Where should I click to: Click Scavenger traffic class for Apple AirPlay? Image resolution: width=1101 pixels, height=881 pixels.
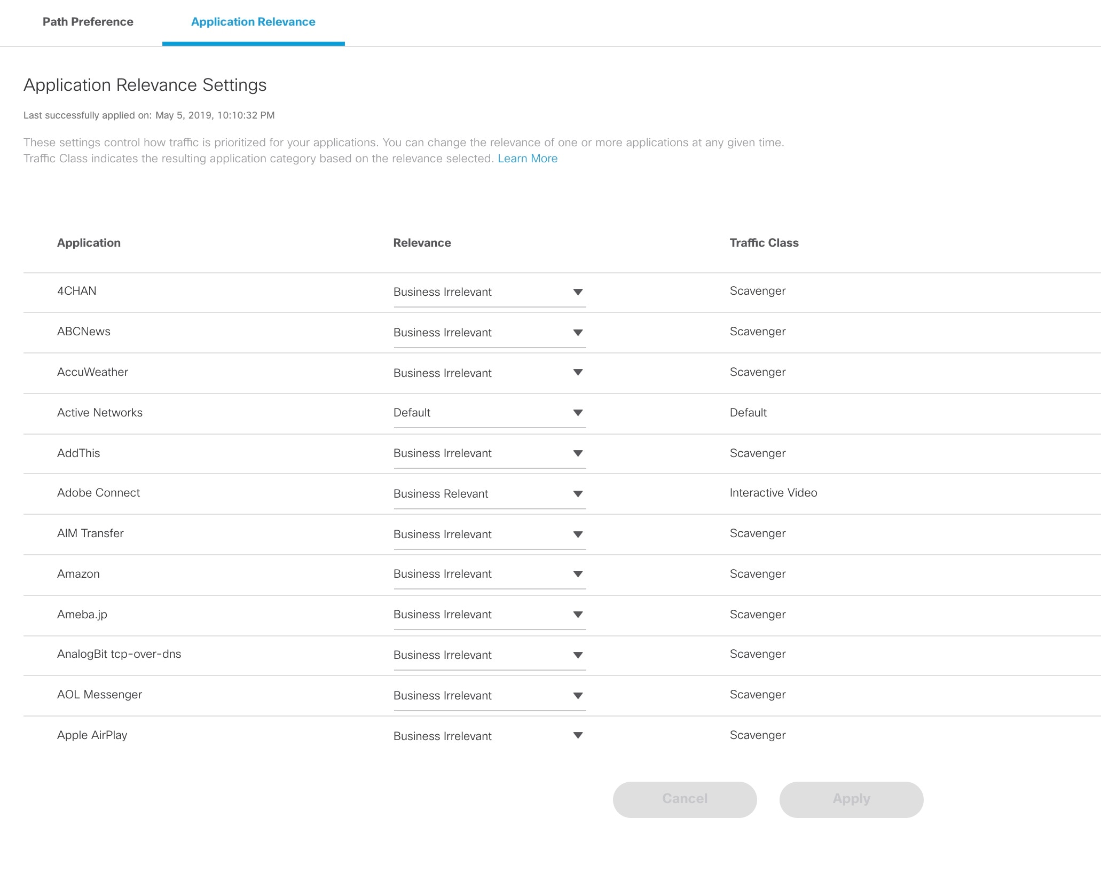tap(758, 735)
